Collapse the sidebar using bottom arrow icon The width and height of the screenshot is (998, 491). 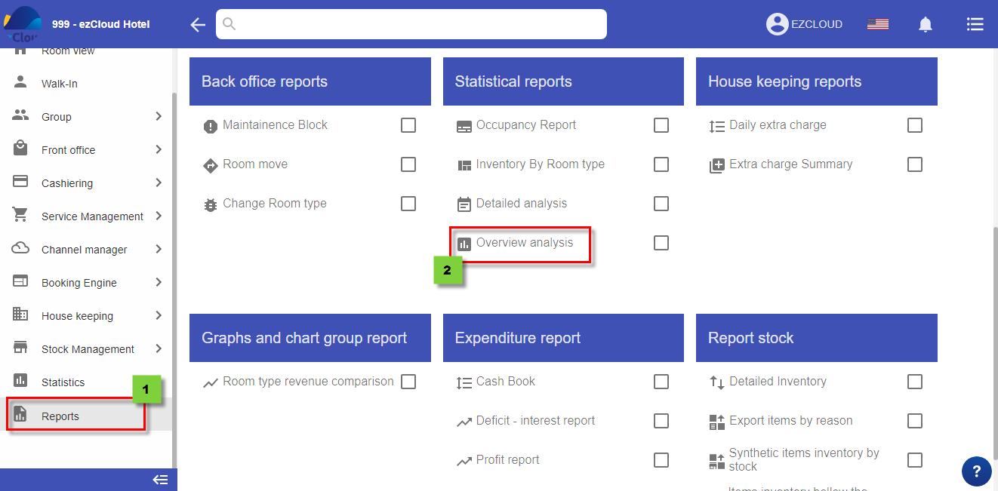[x=159, y=480]
